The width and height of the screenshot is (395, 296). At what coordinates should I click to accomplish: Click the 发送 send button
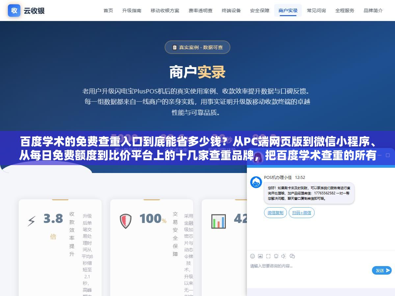tap(382, 270)
